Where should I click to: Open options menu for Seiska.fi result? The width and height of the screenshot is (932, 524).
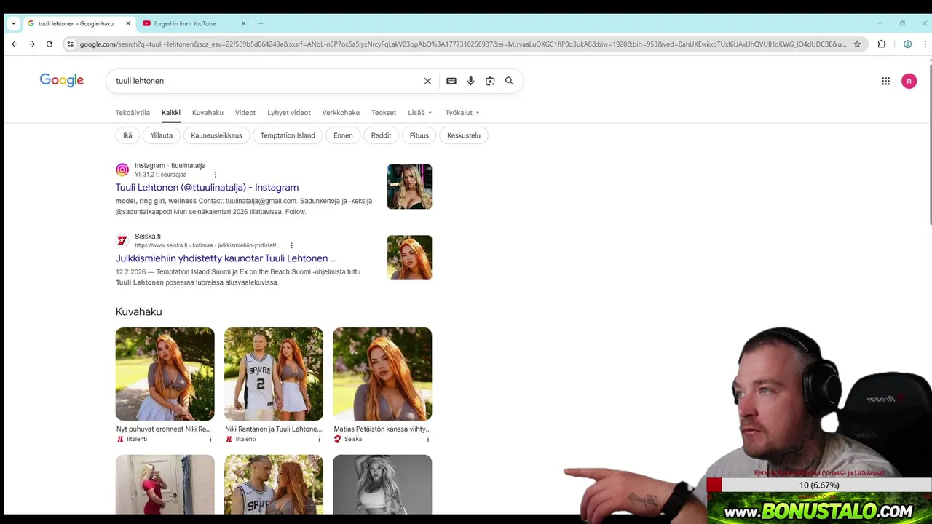[291, 245]
